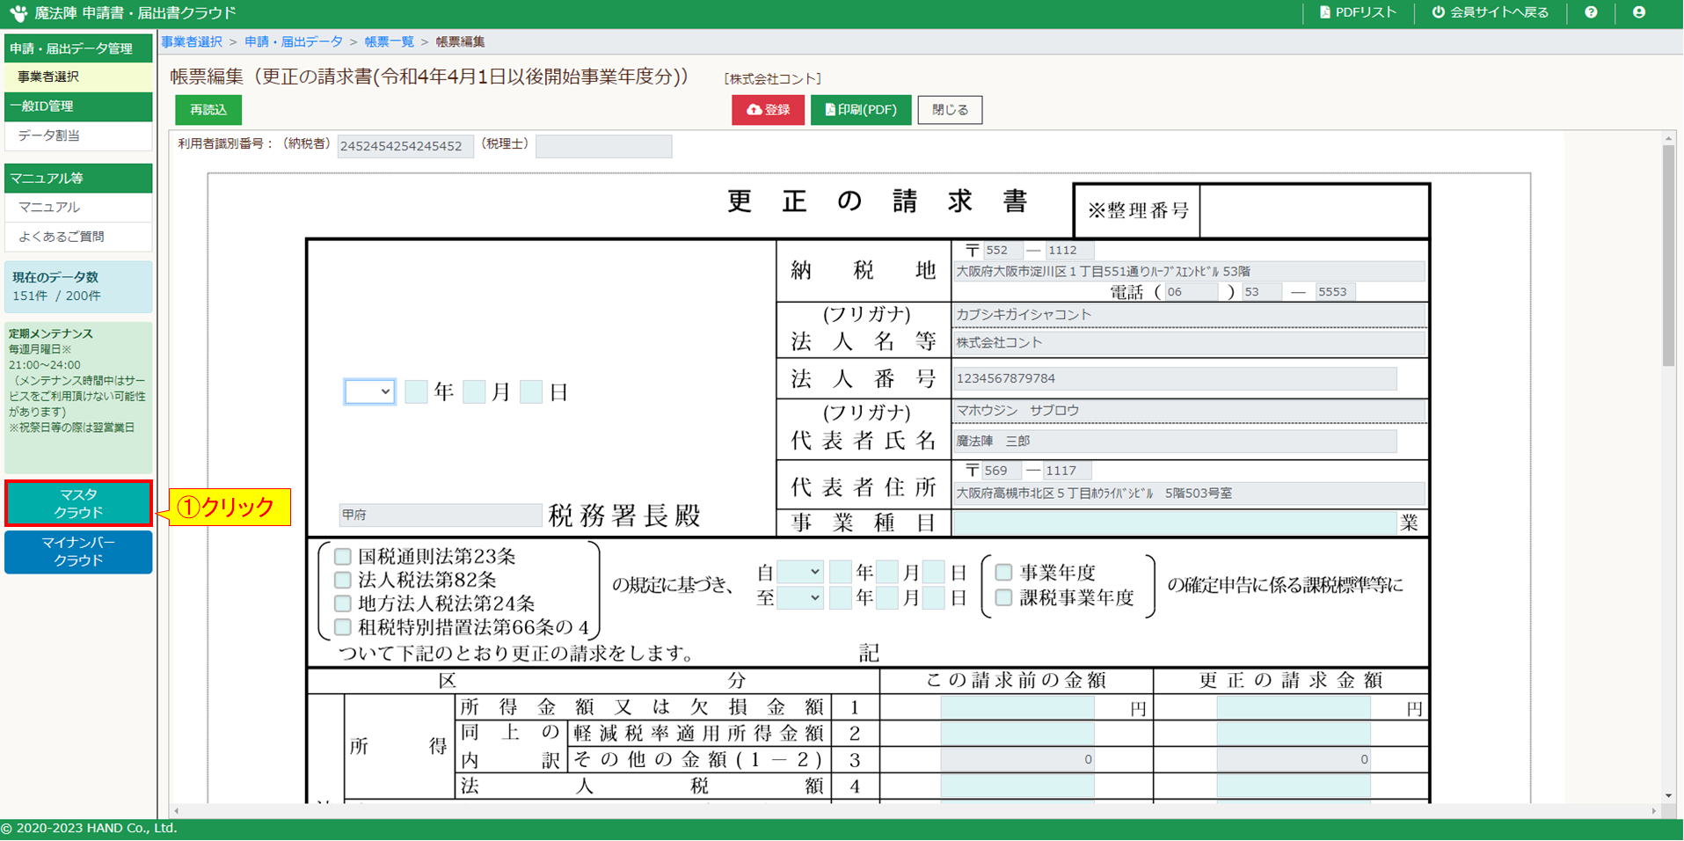Click row 1 この請求前の金額 field
Image resolution: width=1684 pixels, height=841 pixels.
pyautogui.click(x=1017, y=708)
